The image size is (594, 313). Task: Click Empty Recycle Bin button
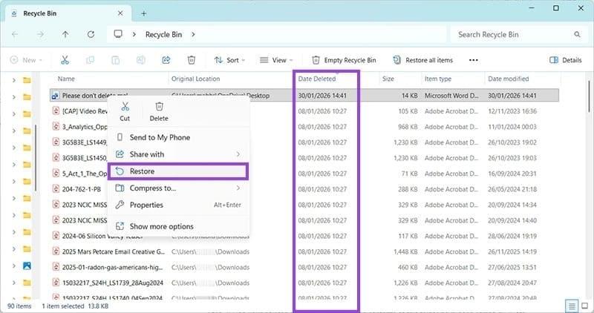pos(344,60)
